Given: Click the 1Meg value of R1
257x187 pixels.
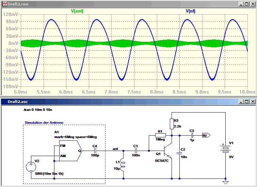Looking at the screenshot, I should 160,139.
